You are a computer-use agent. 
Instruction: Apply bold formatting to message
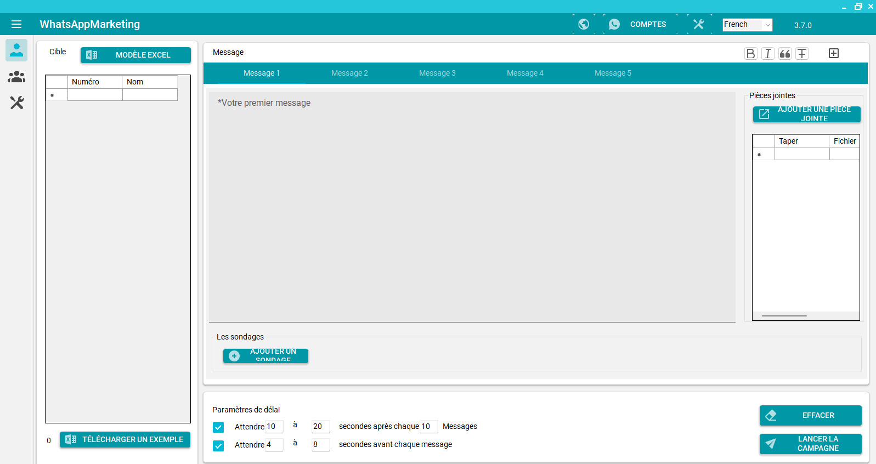pyautogui.click(x=750, y=53)
